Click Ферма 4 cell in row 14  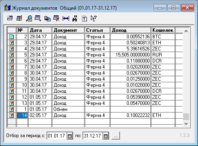click(97, 115)
